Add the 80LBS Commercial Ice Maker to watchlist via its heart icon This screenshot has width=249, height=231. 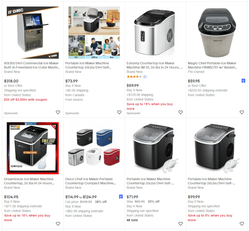point(58,112)
